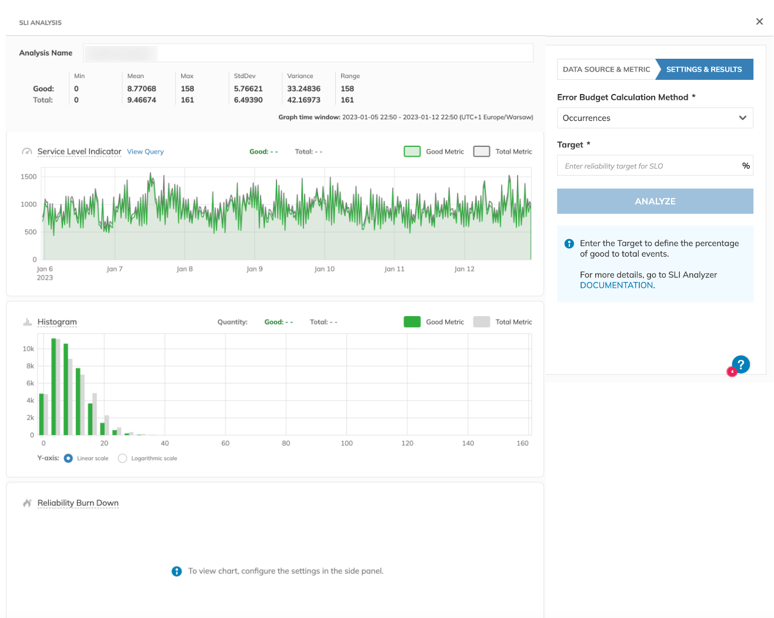
Task: Open the blue help question mark widget
Action: click(741, 364)
